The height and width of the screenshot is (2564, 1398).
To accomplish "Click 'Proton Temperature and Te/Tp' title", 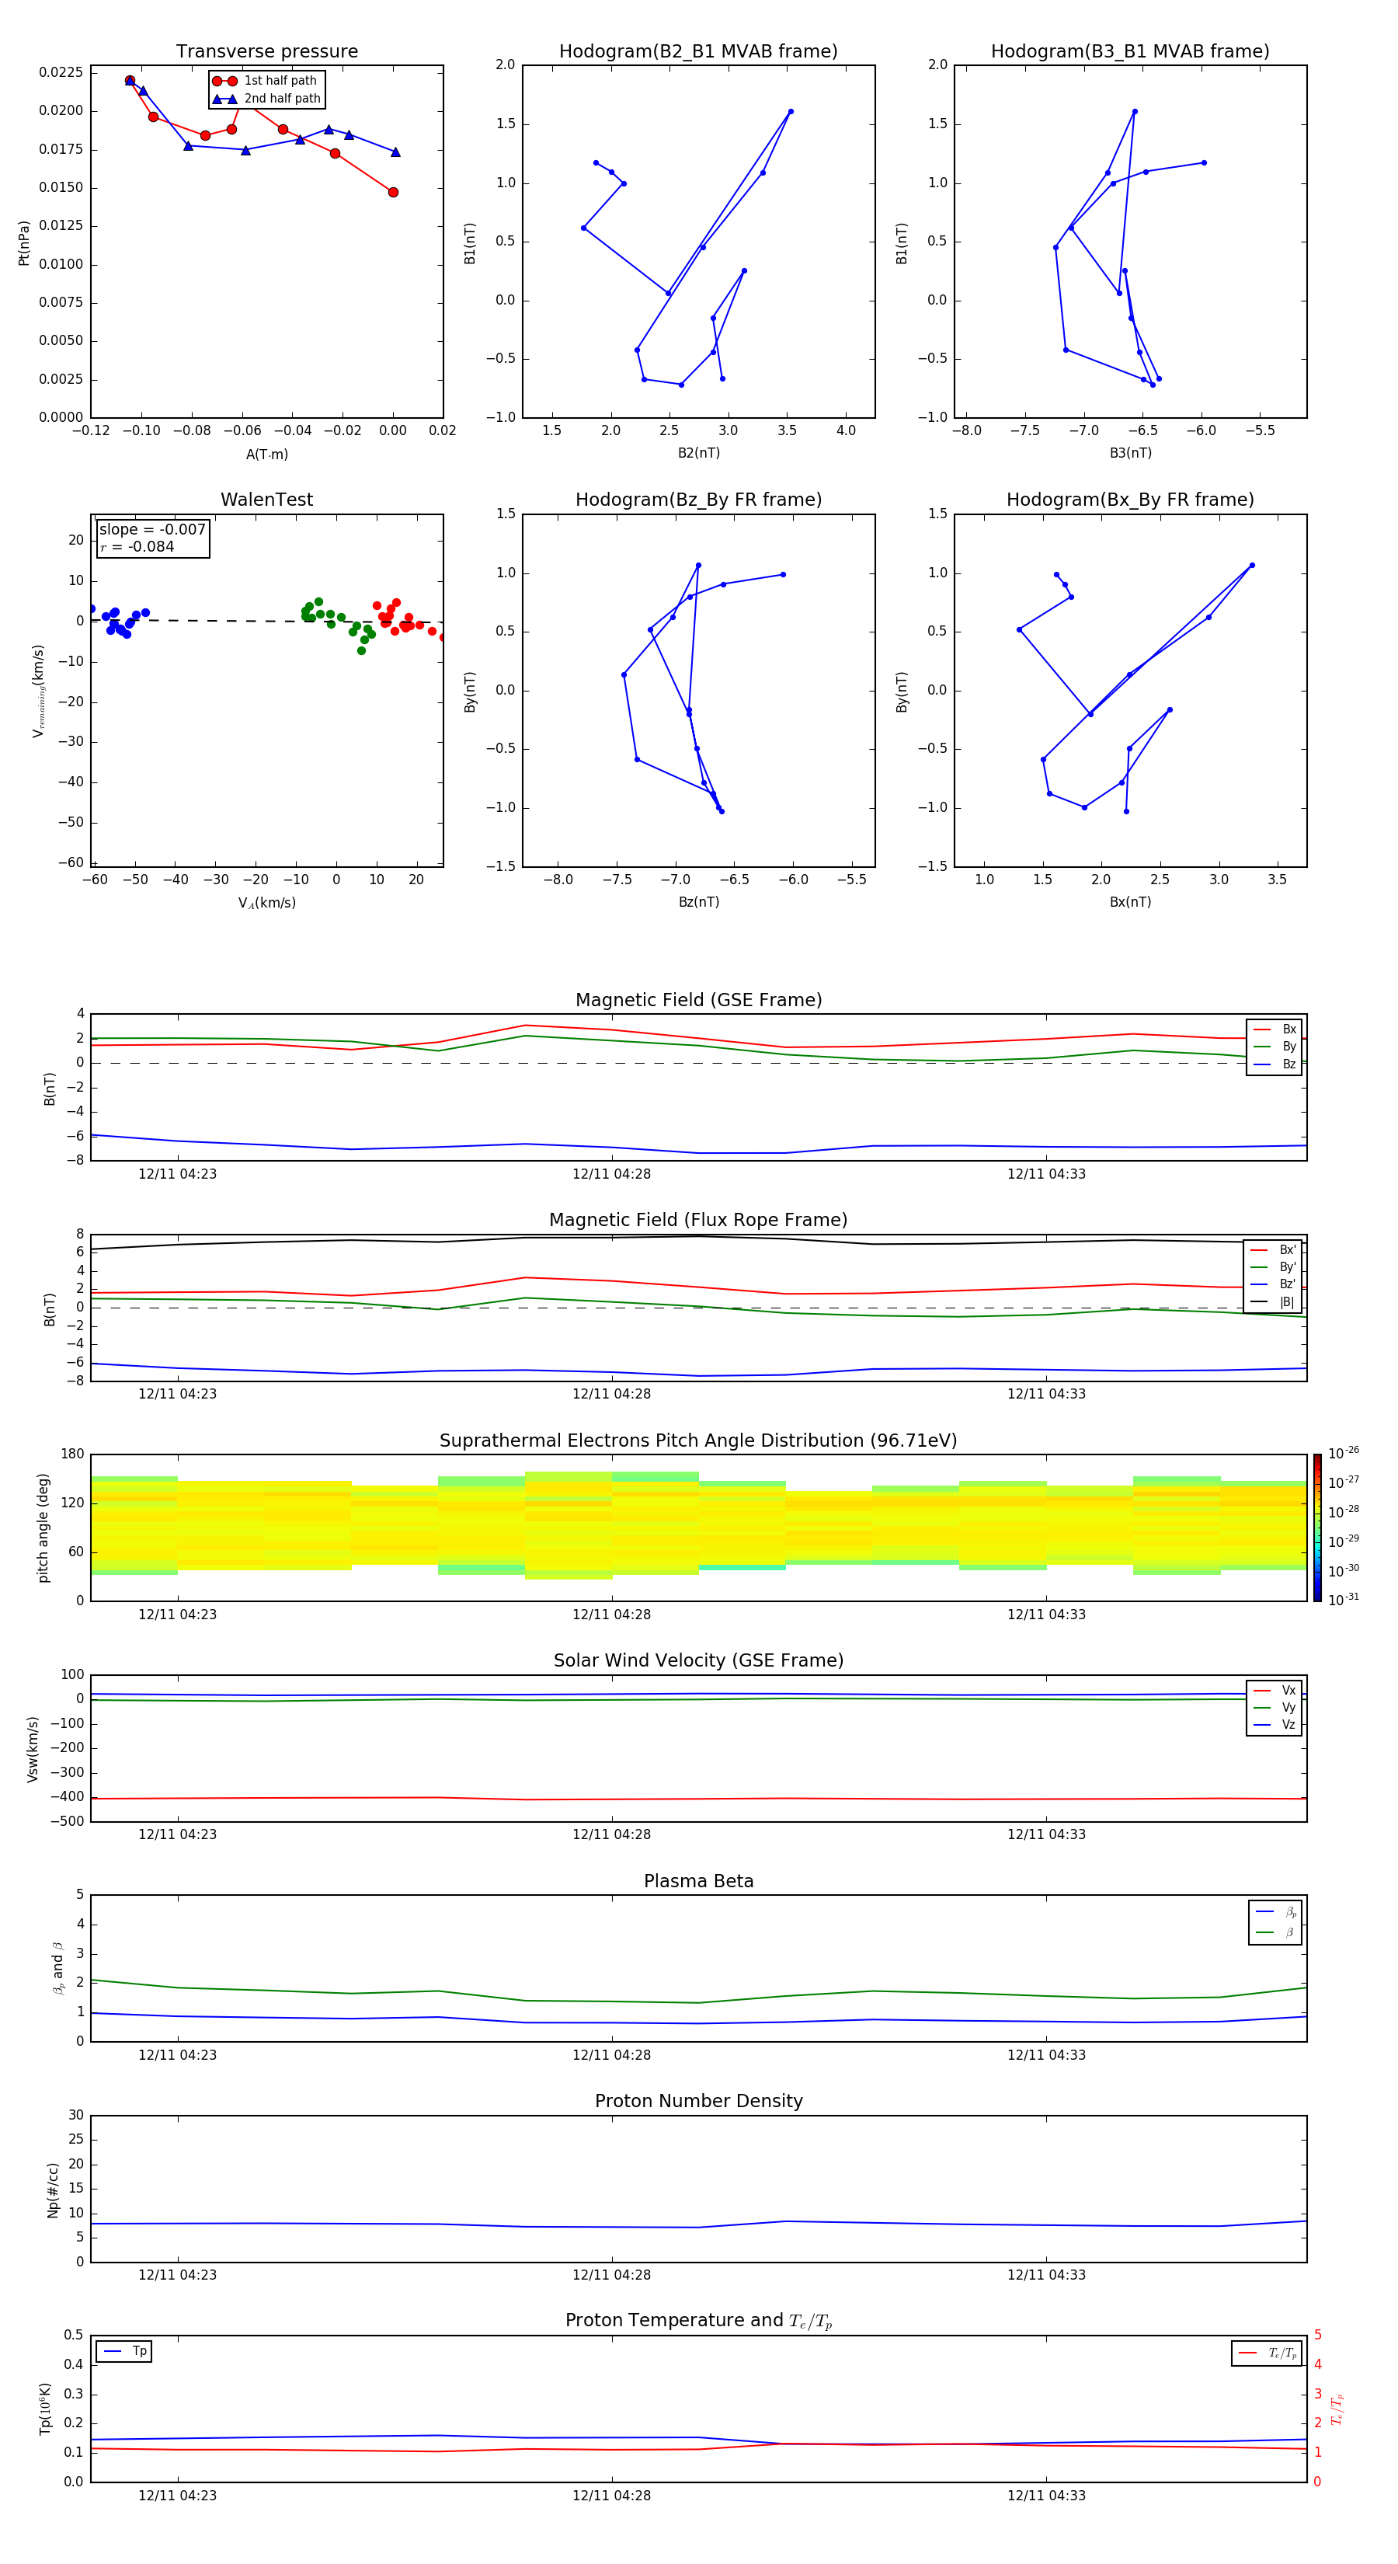I will tap(698, 2321).
